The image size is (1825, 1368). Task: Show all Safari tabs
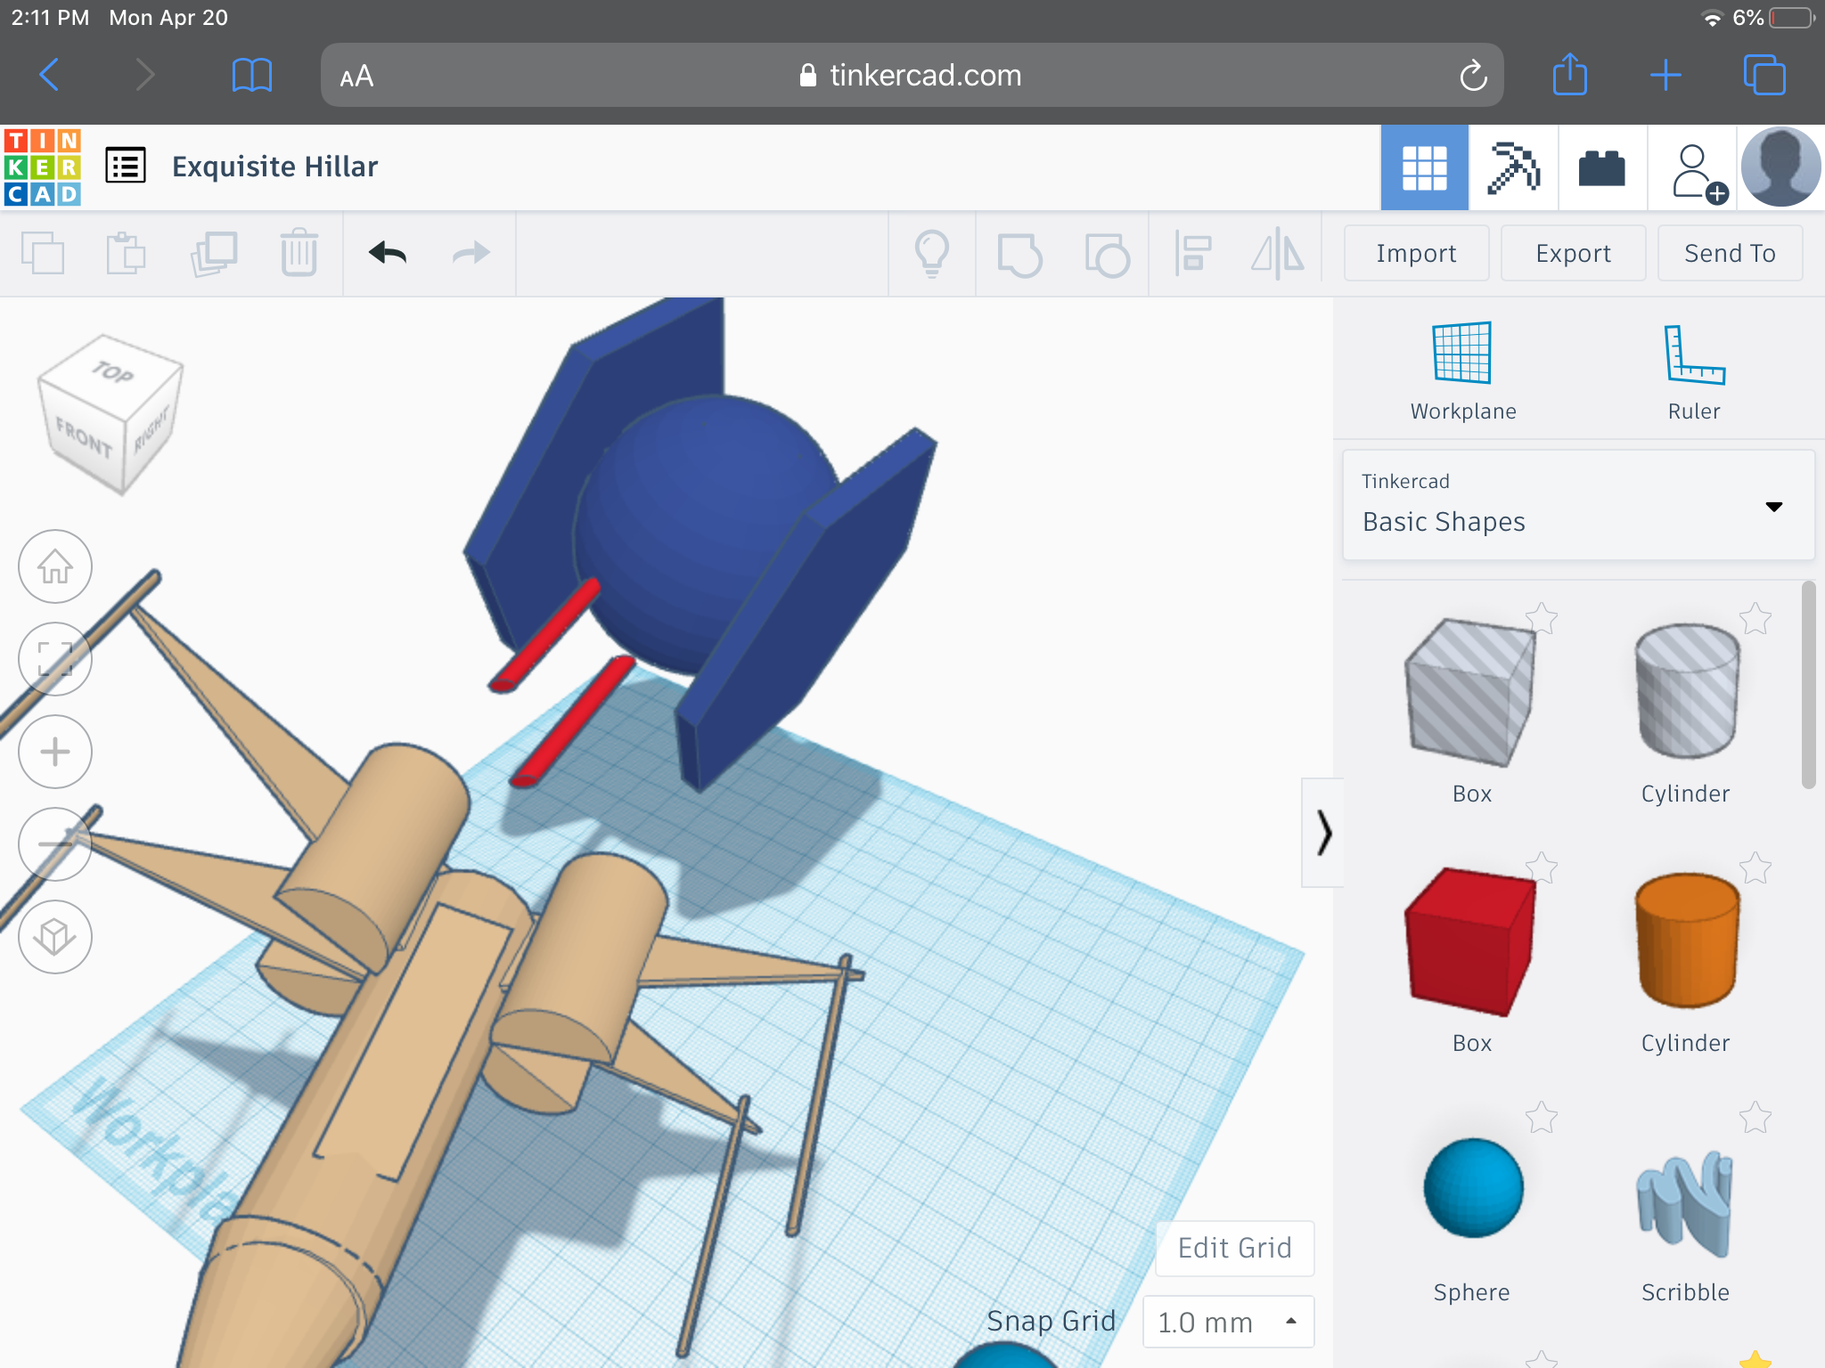coord(1764,75)
